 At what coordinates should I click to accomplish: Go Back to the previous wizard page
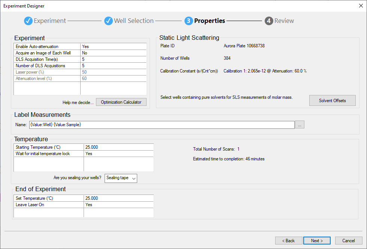[288, 241]
